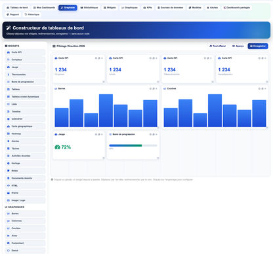Open the gear settings of the Courbes chart widget
Viewport: 273px width, 254px height.
259,88
